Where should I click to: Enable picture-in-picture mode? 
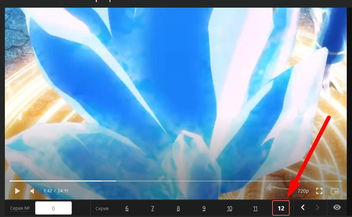tap(335, 191)
